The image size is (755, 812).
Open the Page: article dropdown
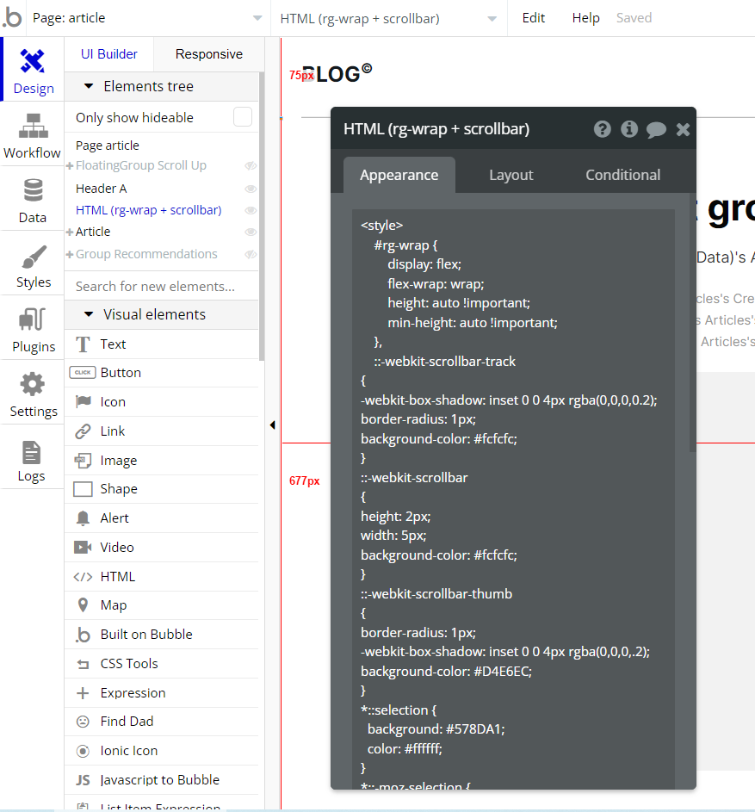pyautogui.click(x=147, y=18)
